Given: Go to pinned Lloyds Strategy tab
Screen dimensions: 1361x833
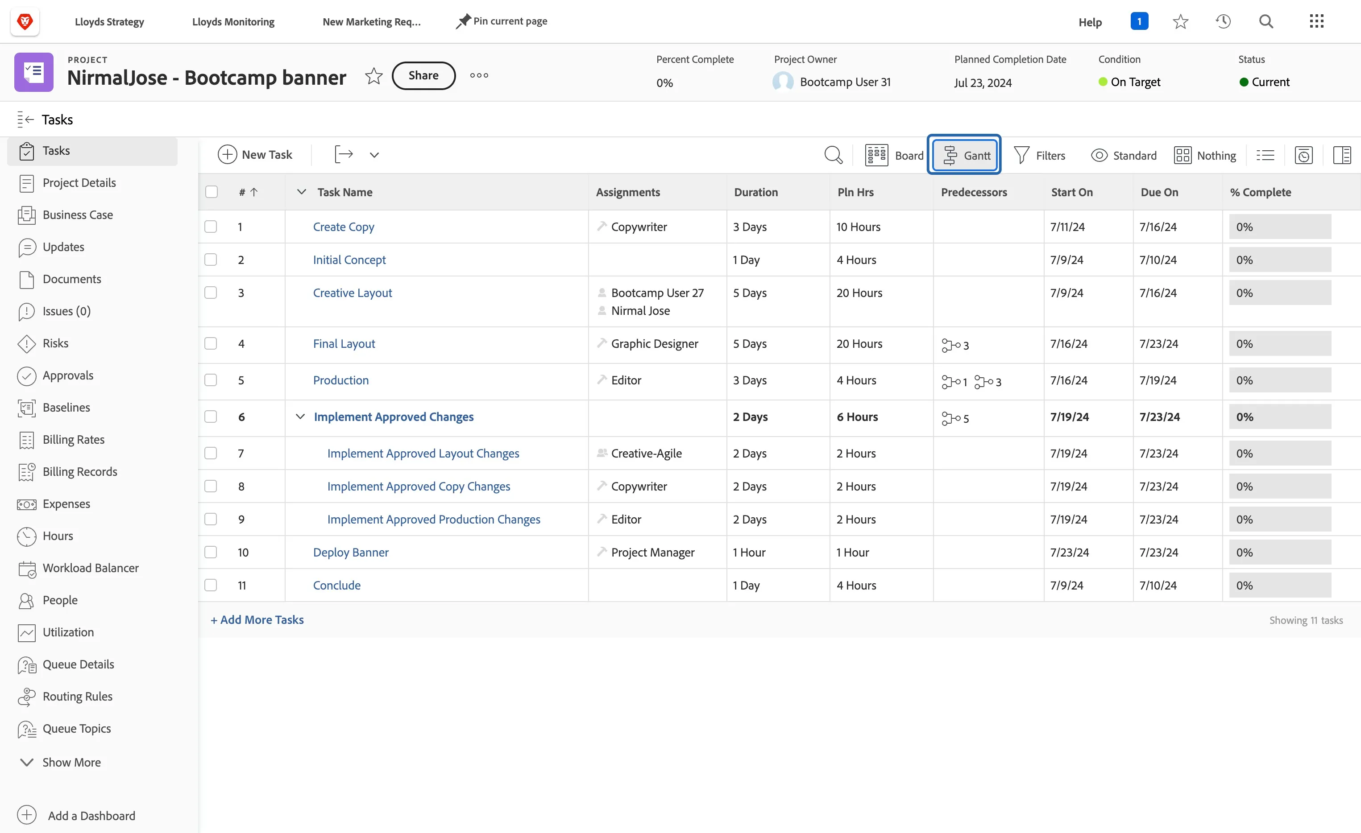Looking at the screenshot, I should [x=109, y=21].
